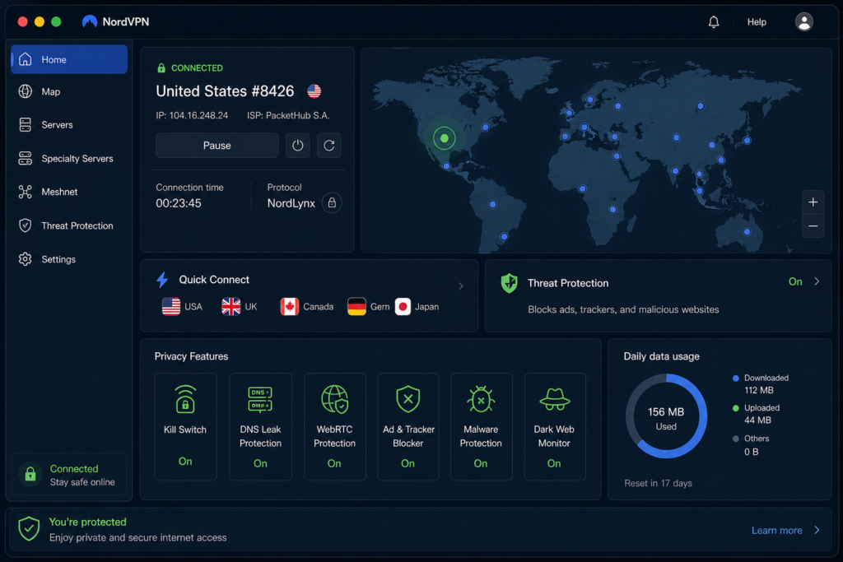
Task: Click the lock icon in sidebar Connected status
Action: pyautogui.click(x=30, y=475)
